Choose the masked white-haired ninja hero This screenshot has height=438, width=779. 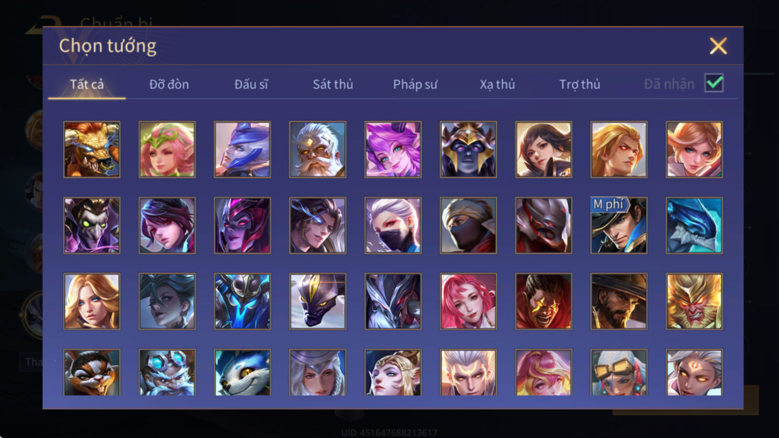[393, 225]
